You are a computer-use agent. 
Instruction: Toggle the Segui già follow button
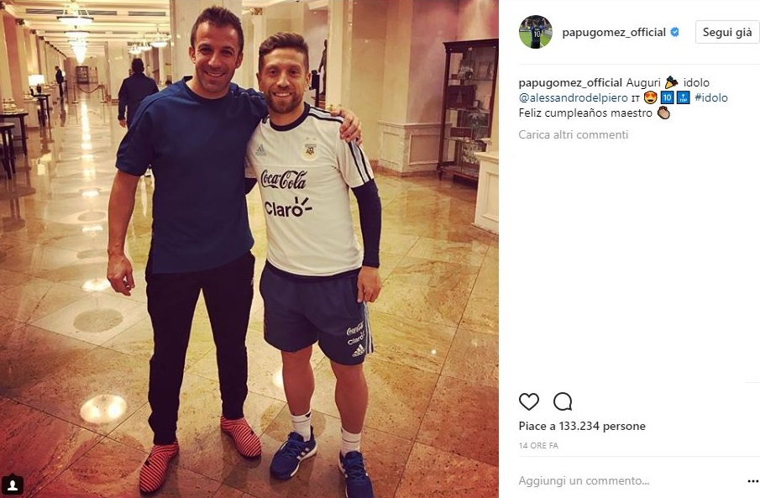click(x=727, y=32)
